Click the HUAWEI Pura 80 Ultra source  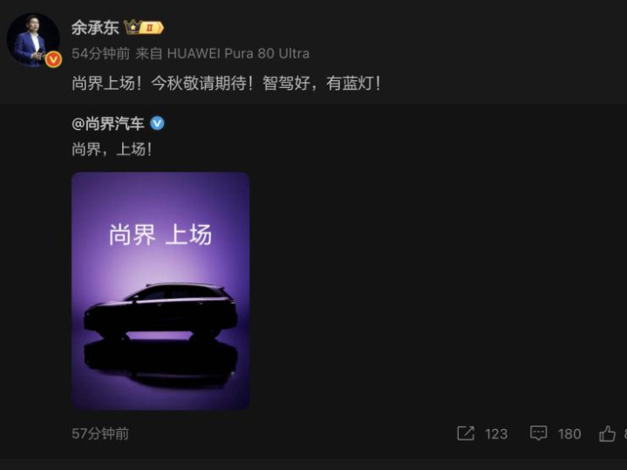(238, 53)
